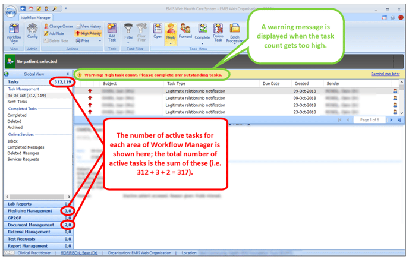Image resolution: width=409 pixels, height=259 pixels.
Task: Open the Medicine Management section
Action: tap(31, 211)
